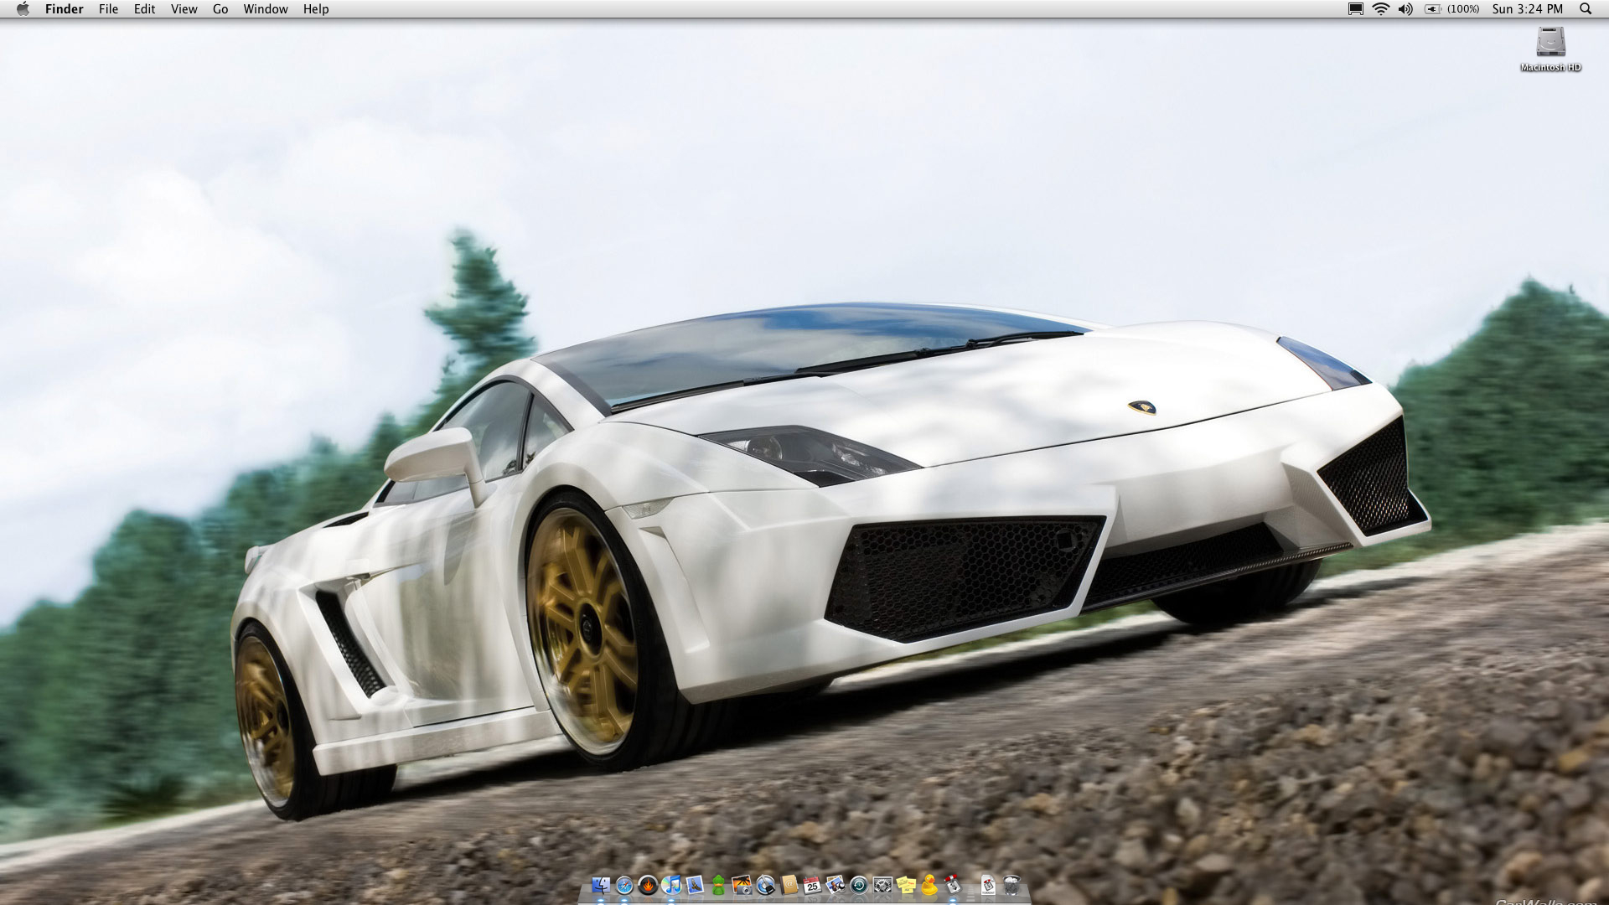Click the Finder icon in the Dock
Image resolution: width=1609 pixels, height=905 pixels.
pos(601,885)
